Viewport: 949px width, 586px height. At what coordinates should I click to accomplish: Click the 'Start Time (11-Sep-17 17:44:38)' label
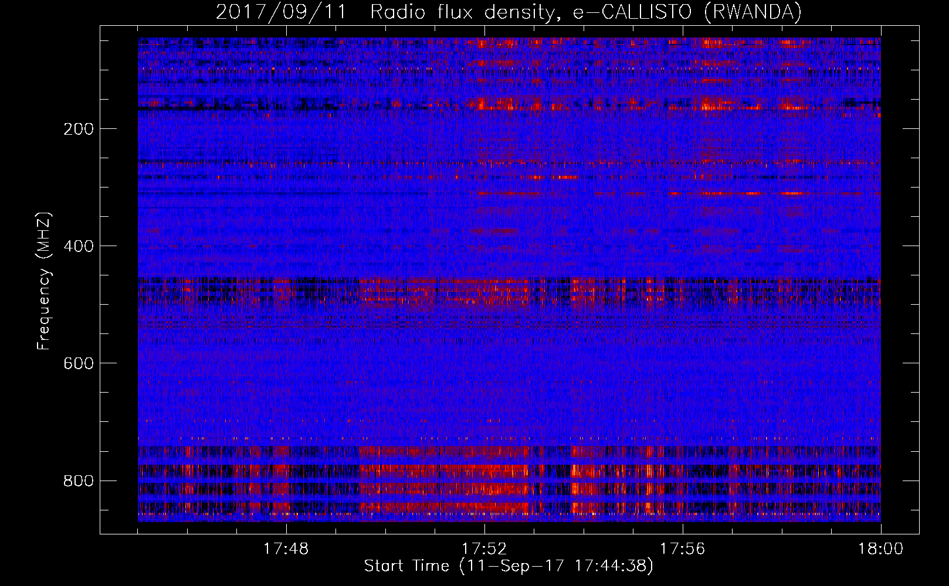pos(509,566)
